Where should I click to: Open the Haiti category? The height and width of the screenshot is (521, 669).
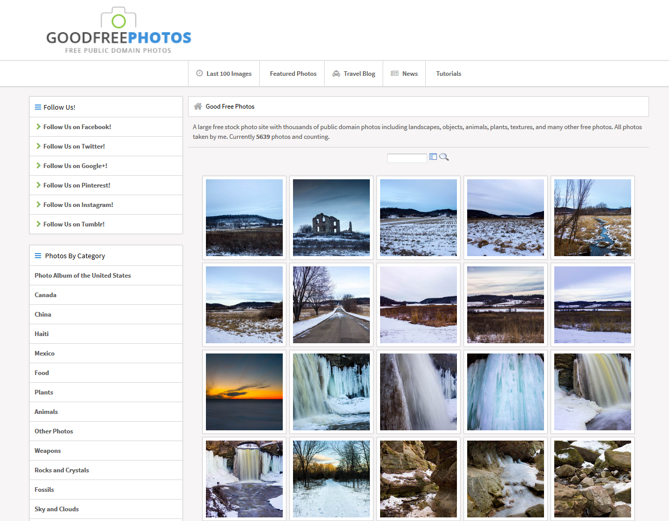(x=106, y=334)
